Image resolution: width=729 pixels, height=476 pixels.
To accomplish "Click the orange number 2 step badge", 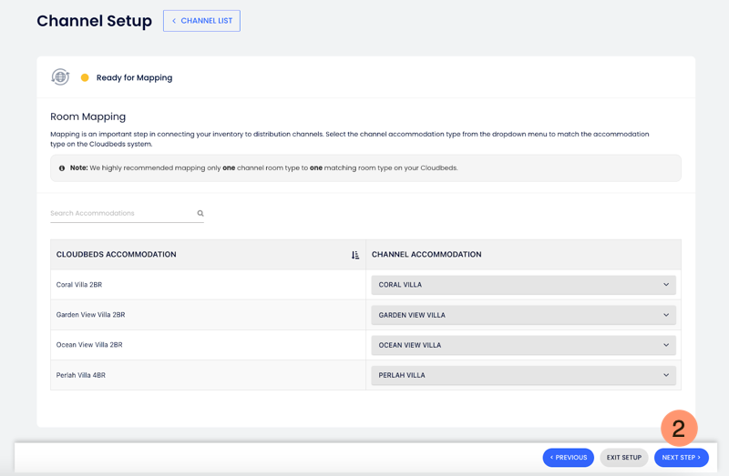I will pos(679,428).
